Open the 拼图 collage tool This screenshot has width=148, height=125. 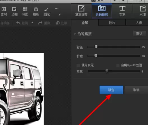tap(25, 12)
